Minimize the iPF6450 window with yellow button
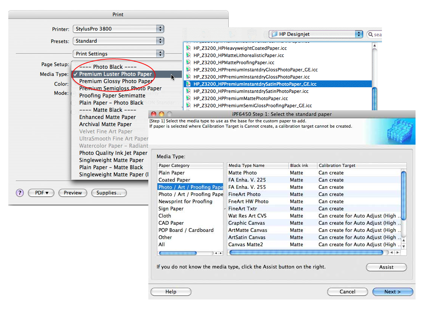Screen dimensions: 428x321 pyautogui.click(x=162, y=114)
